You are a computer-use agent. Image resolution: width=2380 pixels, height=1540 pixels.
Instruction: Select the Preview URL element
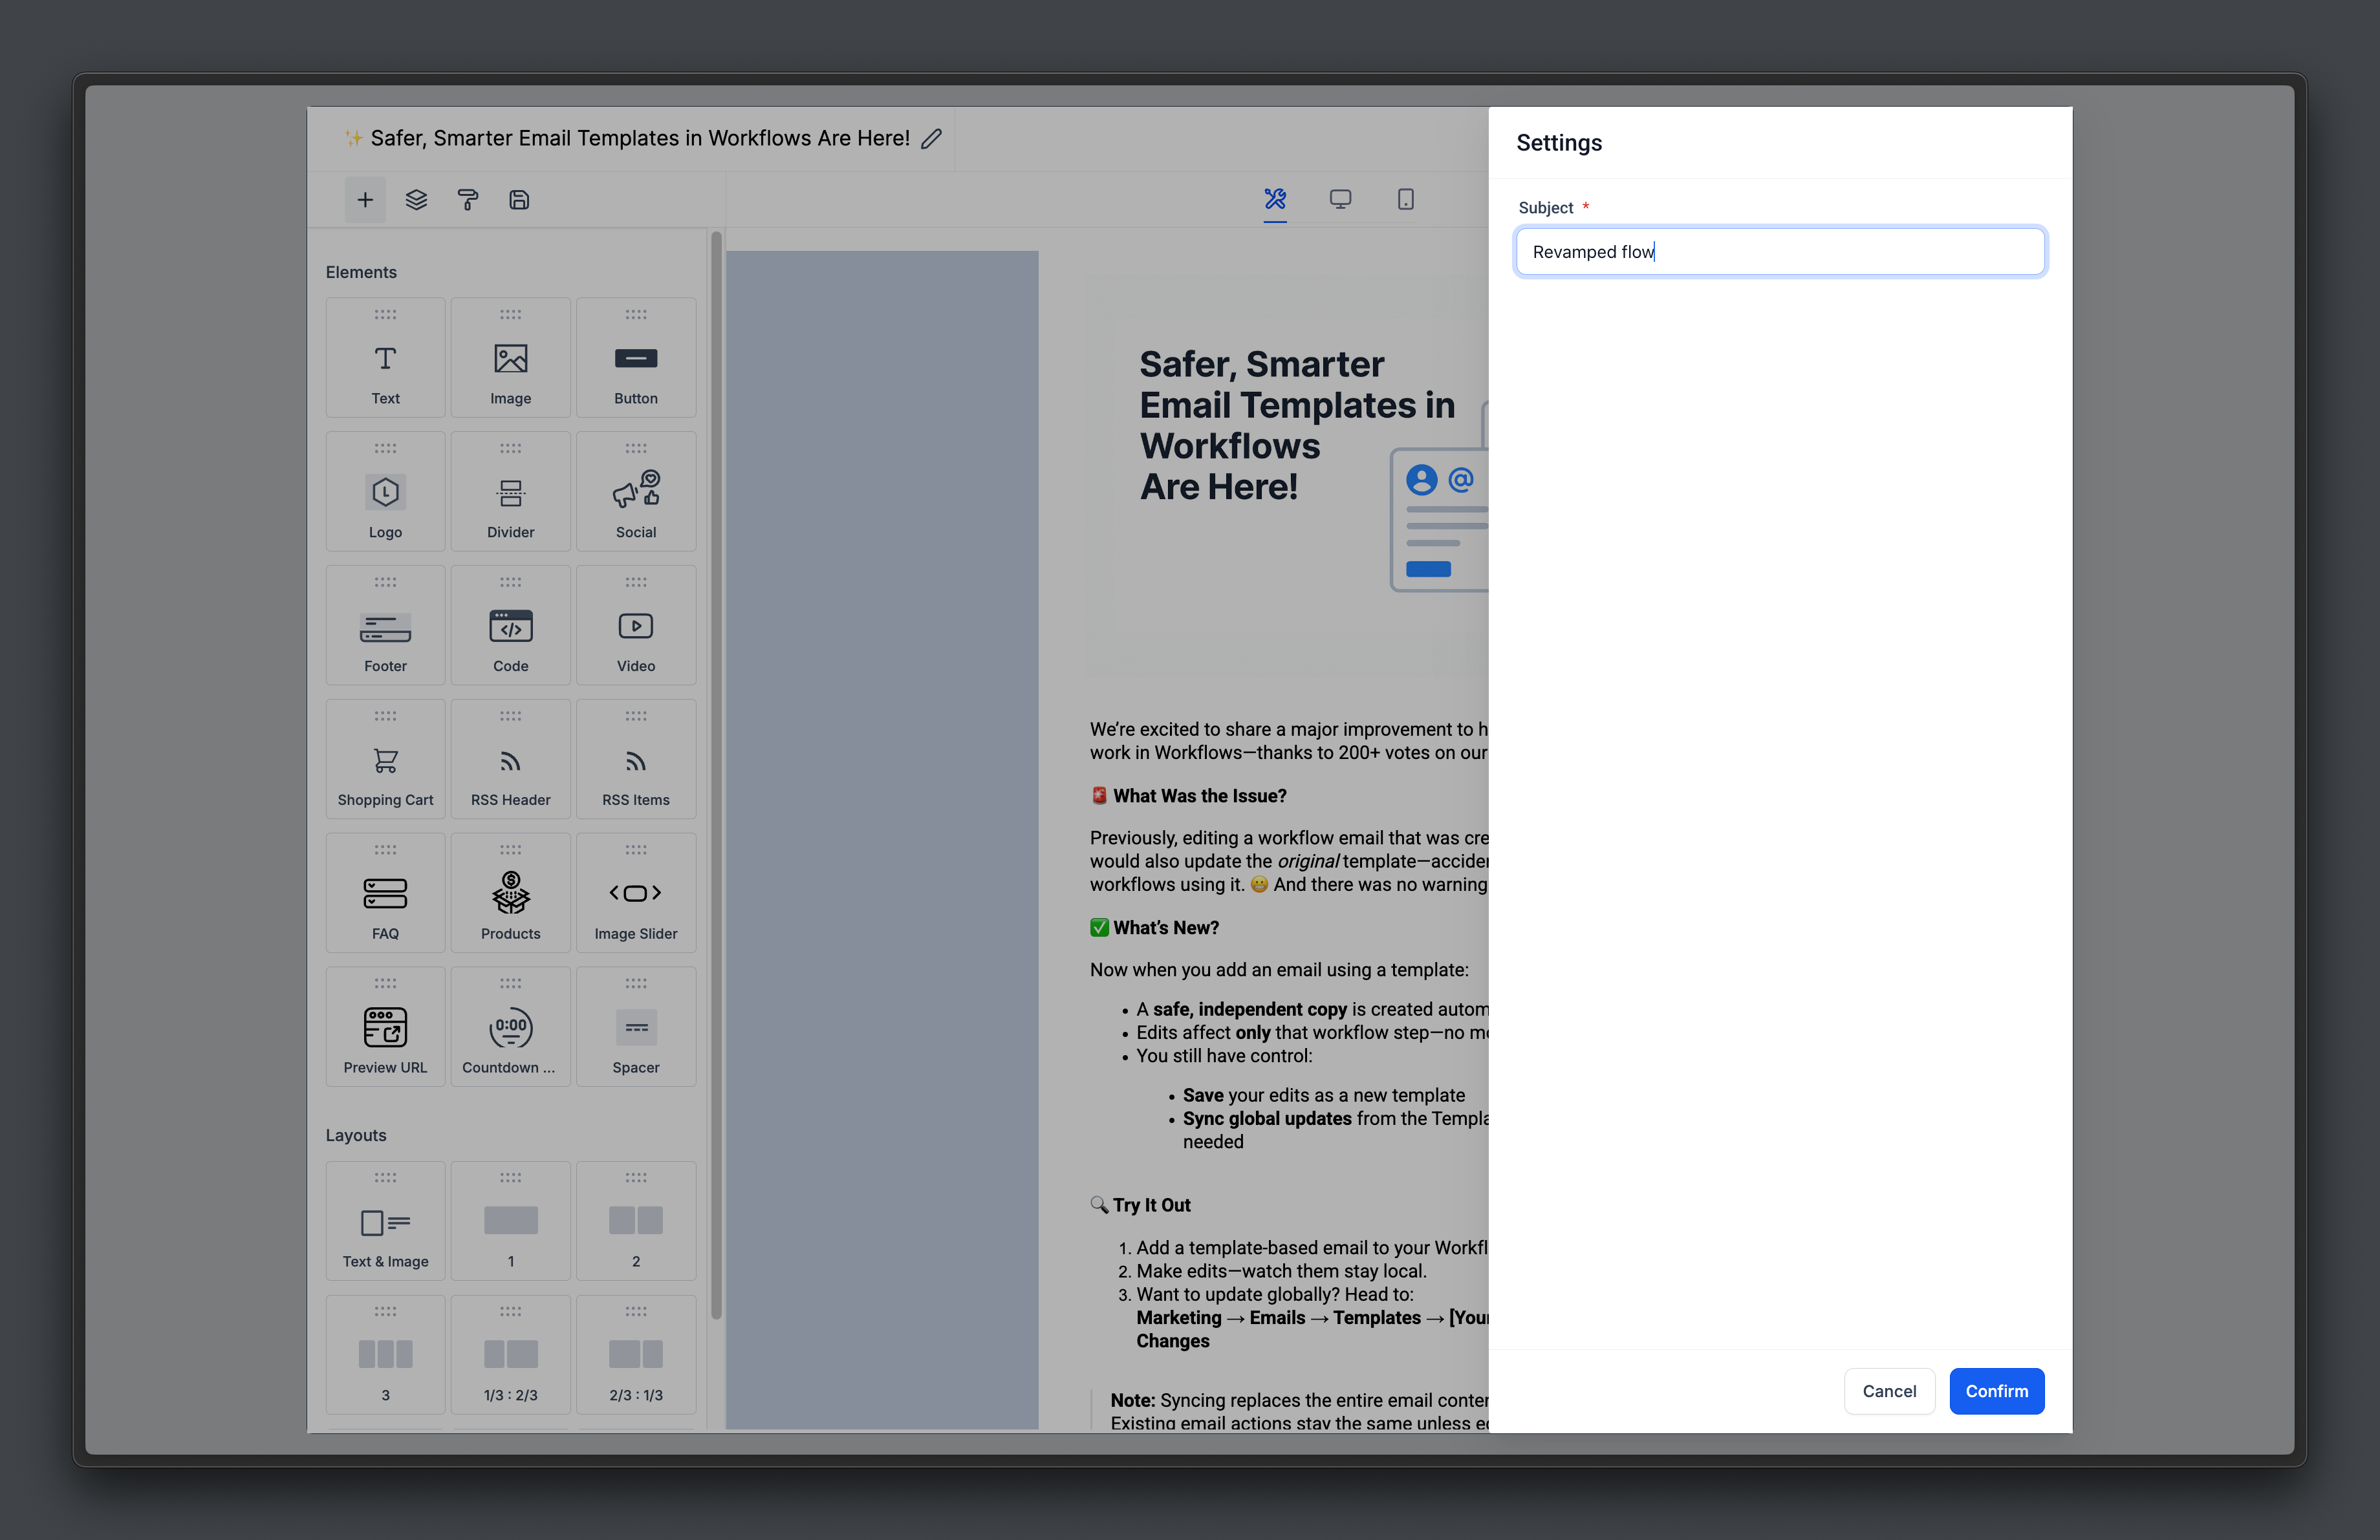tap(385, 1027)
